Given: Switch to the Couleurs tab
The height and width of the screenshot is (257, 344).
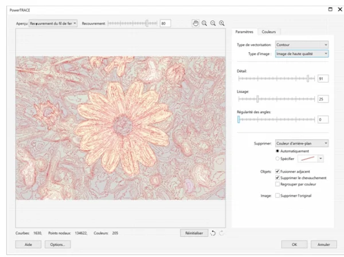Looking at the screenshot, I should 268,32.
